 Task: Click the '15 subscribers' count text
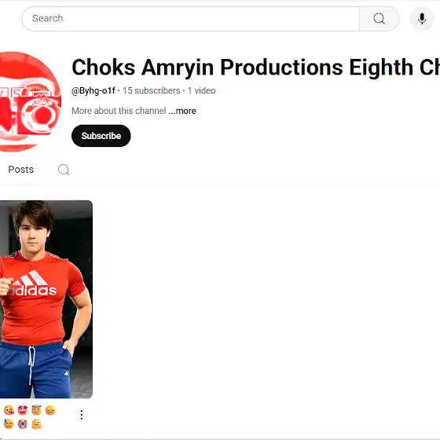(151, 90)
